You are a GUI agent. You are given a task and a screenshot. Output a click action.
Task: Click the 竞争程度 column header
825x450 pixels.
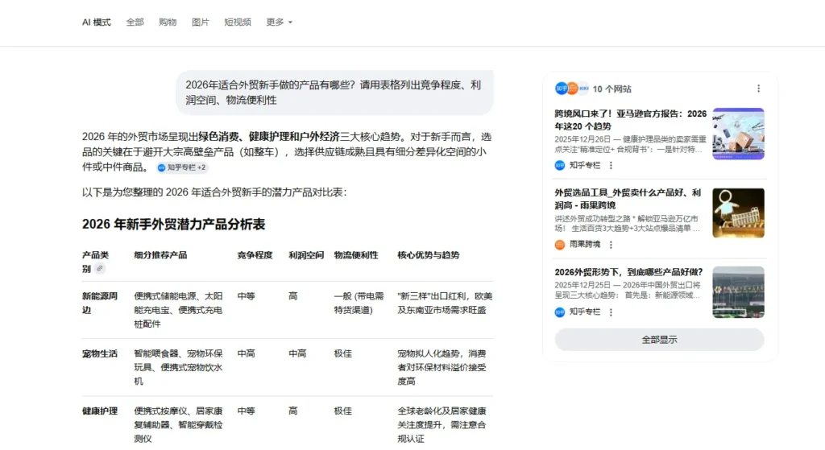[255, 255]
